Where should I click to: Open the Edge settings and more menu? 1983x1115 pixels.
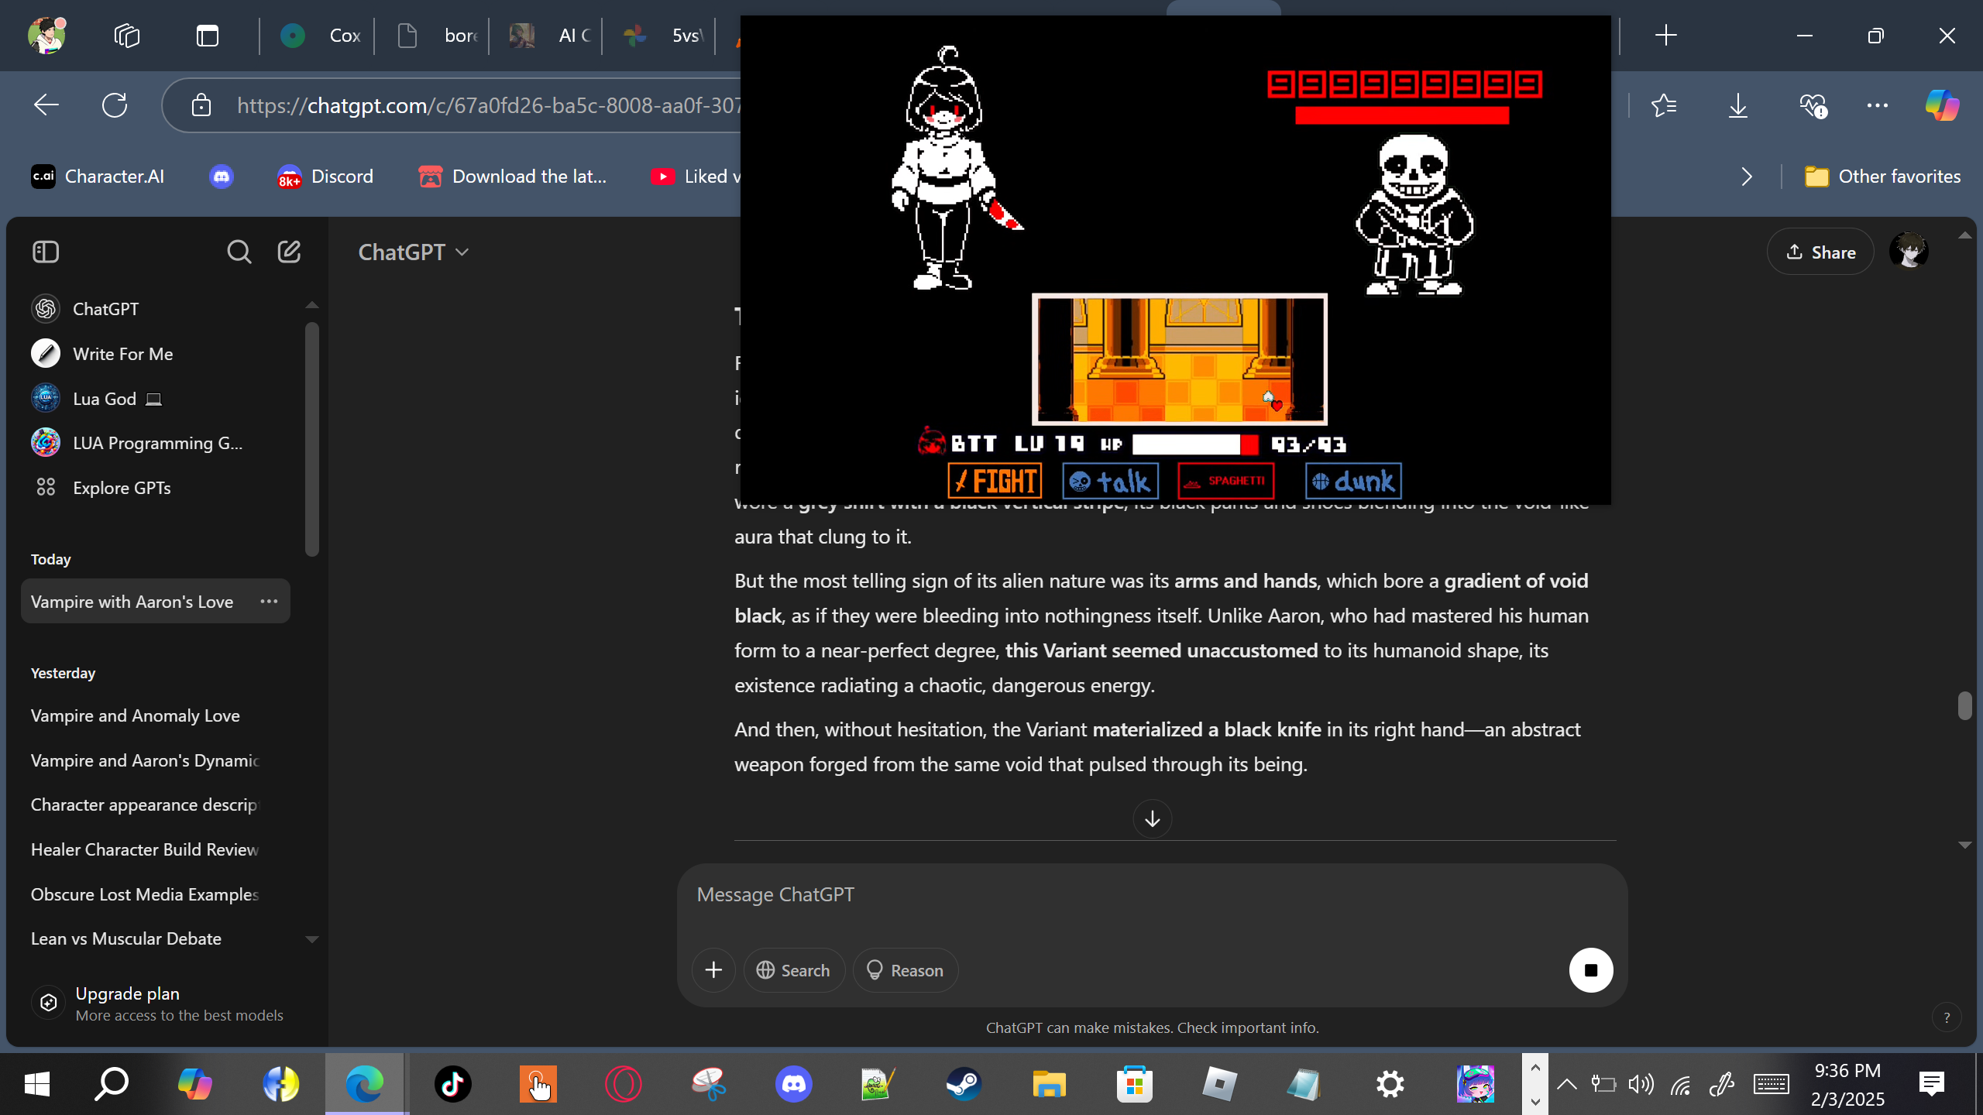click(1878, 105)
